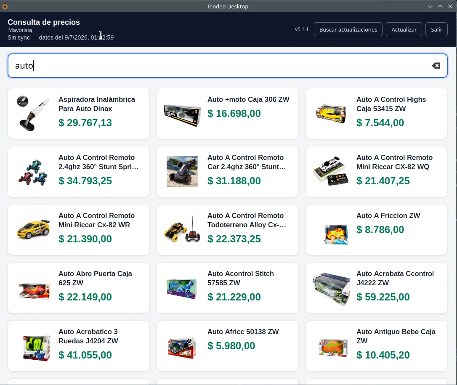Select title Auto Africc 50138 ZW
This screenshot has width=457, height=385.
[243, 332]
